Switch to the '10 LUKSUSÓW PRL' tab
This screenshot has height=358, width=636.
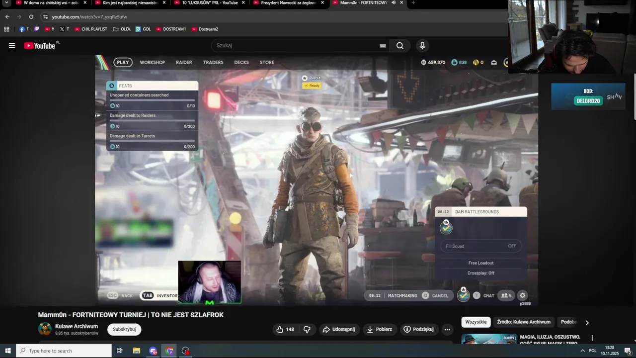click(209, 2)
